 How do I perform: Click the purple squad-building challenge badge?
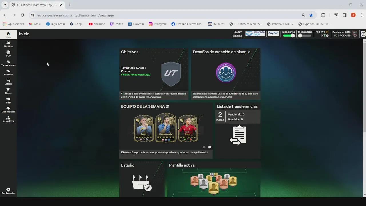click(226, 73)
